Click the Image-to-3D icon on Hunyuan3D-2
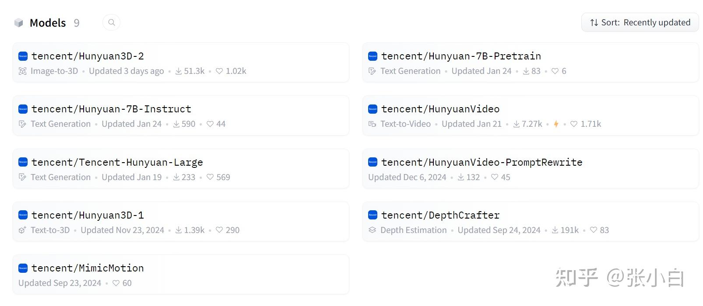The width and height of the screenshot is (703, 306). click(x=23, y=71)
